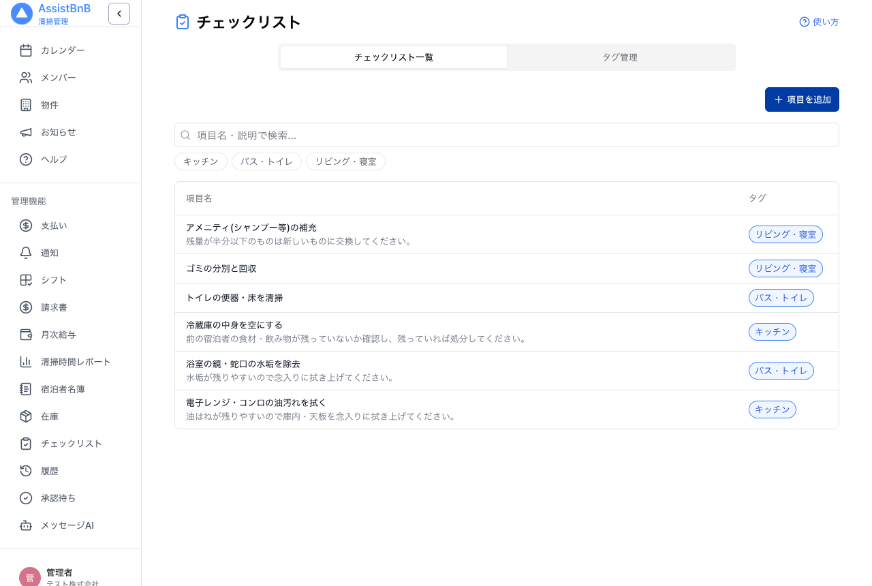Click the メンバー people icon
The image size is (872, 586).
coord(26,78)
